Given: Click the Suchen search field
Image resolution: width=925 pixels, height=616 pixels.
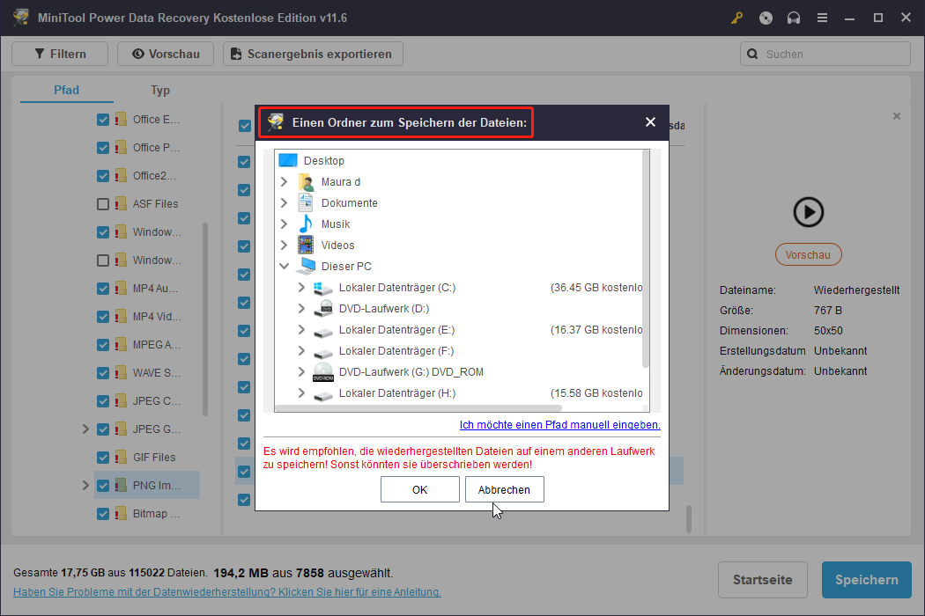Looking at the screenshot, I should [x=825, y=54].
